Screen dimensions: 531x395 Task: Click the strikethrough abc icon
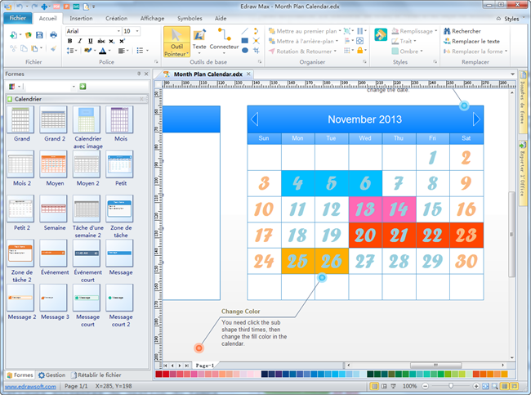101,41
